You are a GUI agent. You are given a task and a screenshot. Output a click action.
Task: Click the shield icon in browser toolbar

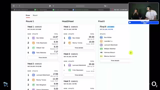point(50,6)
